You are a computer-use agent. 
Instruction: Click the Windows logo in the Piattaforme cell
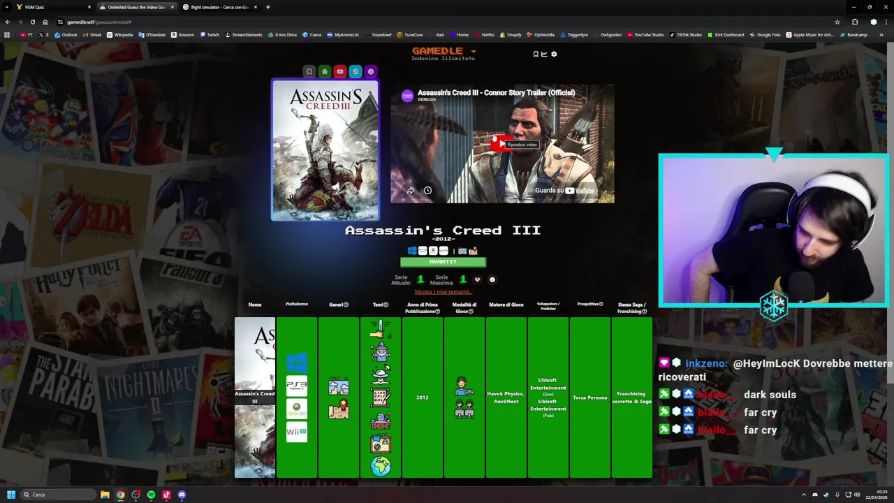297,363
